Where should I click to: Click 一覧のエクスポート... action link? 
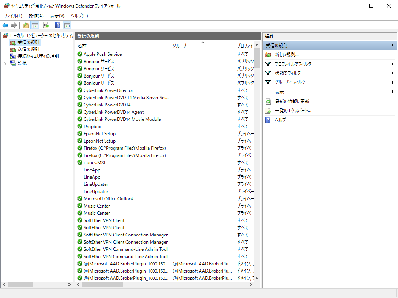tap(293, 111)
